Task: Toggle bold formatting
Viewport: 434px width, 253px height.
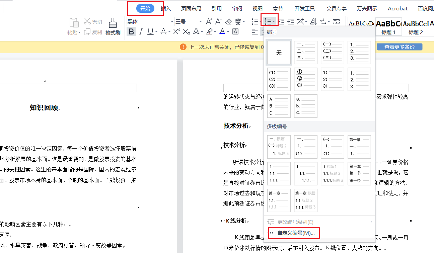Action: tap(131, 31)
